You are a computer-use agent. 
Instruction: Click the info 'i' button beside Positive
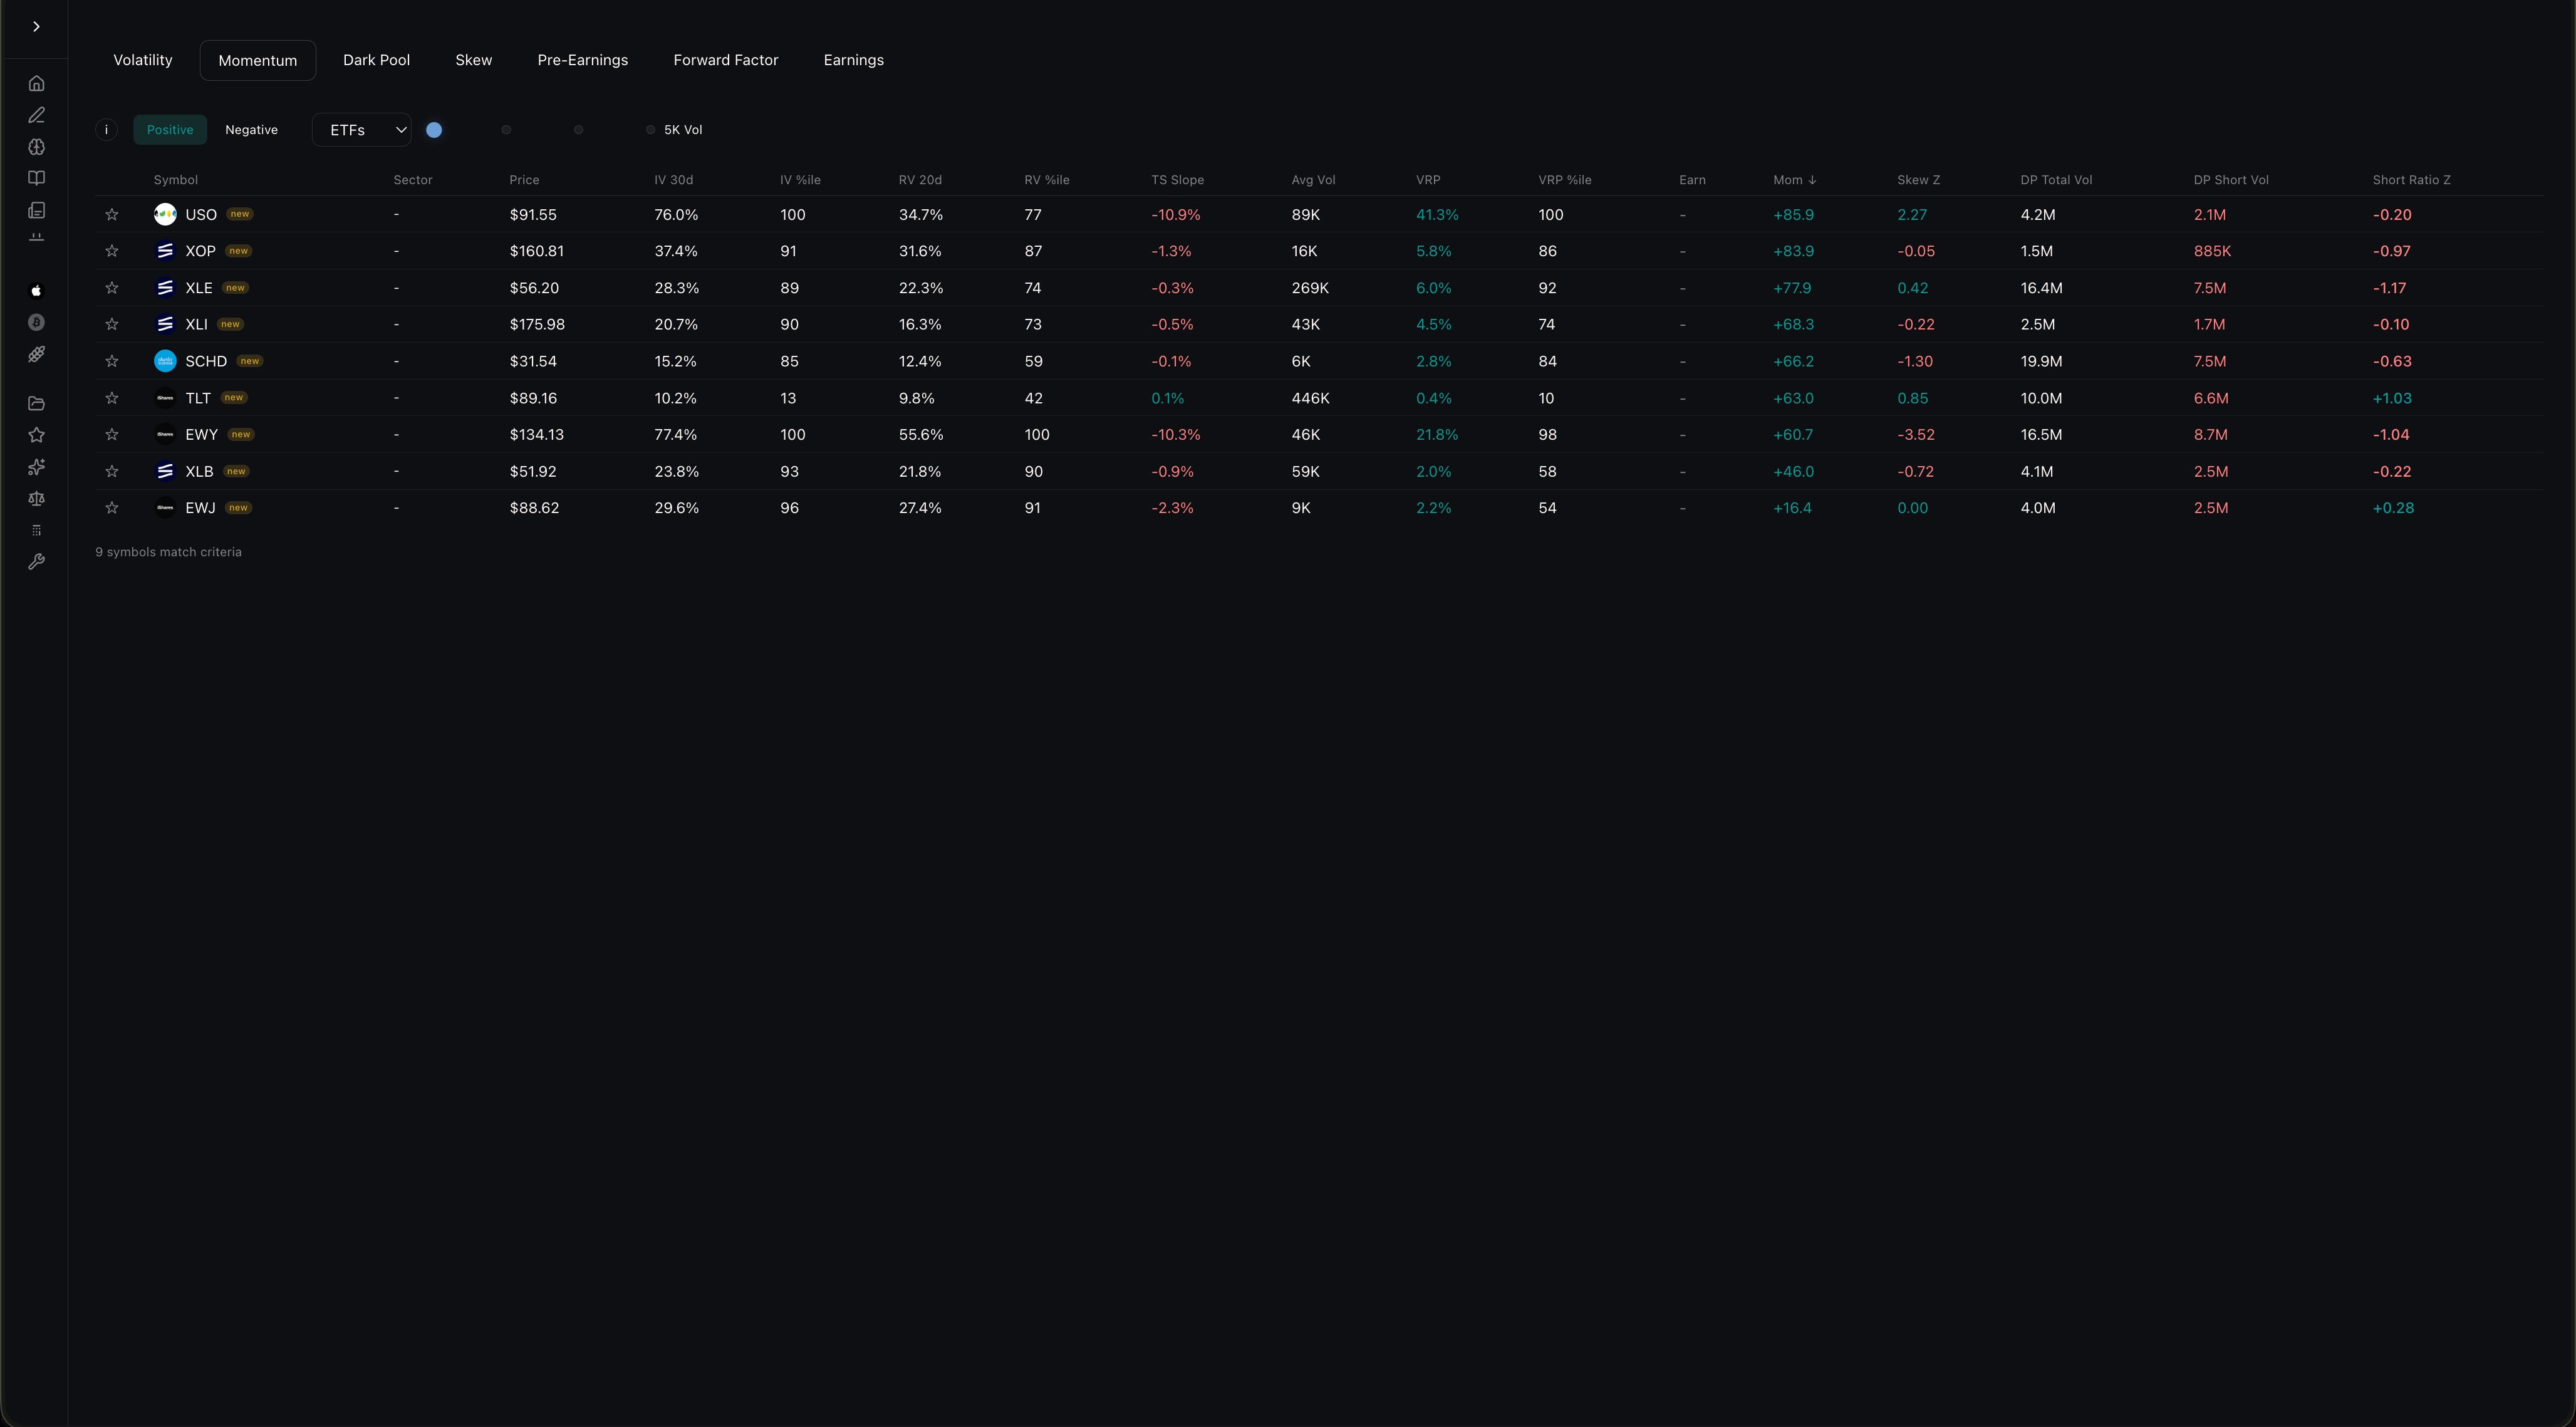tap(106, 130)
